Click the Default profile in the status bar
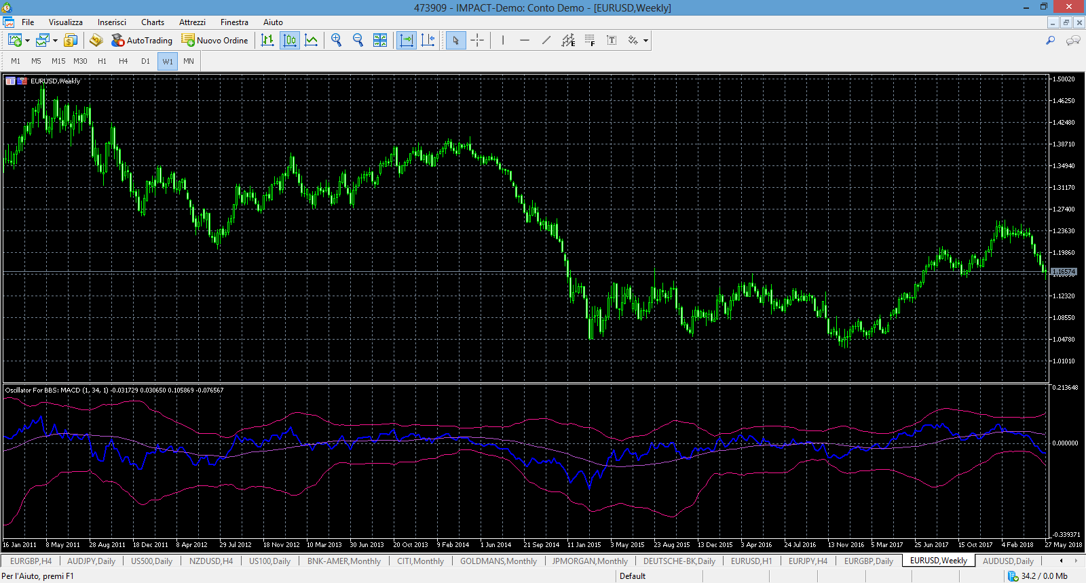 (x=633, y=576)
